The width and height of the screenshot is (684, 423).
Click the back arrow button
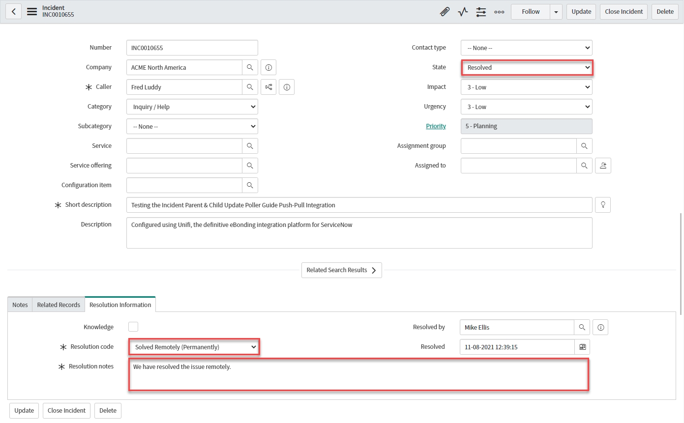coord(13,12)
